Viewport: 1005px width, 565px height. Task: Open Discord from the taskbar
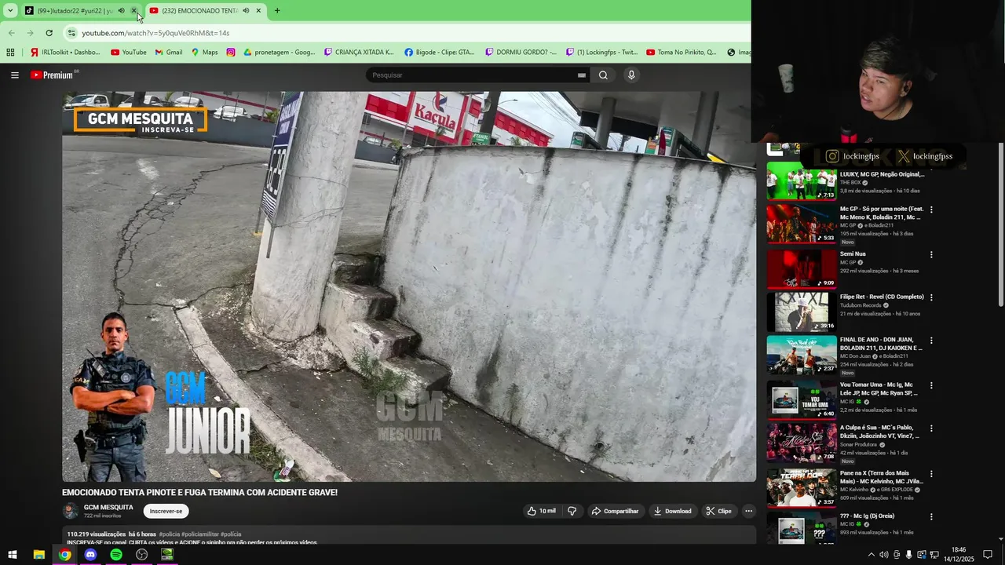(90, 555)
